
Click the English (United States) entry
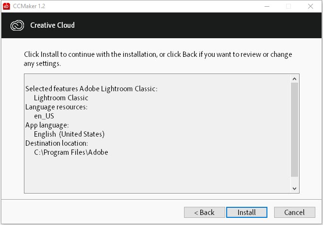click(x=69, y=134)
